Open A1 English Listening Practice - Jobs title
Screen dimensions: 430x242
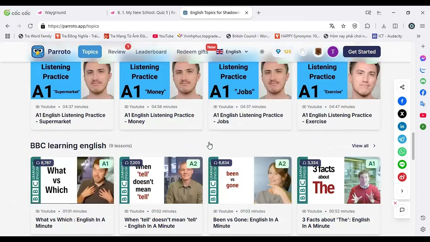coord(248,118)
